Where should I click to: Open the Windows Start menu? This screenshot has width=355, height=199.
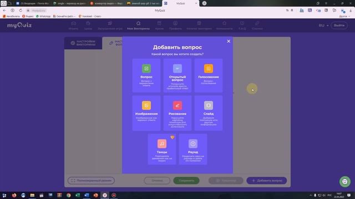[4, 195]
